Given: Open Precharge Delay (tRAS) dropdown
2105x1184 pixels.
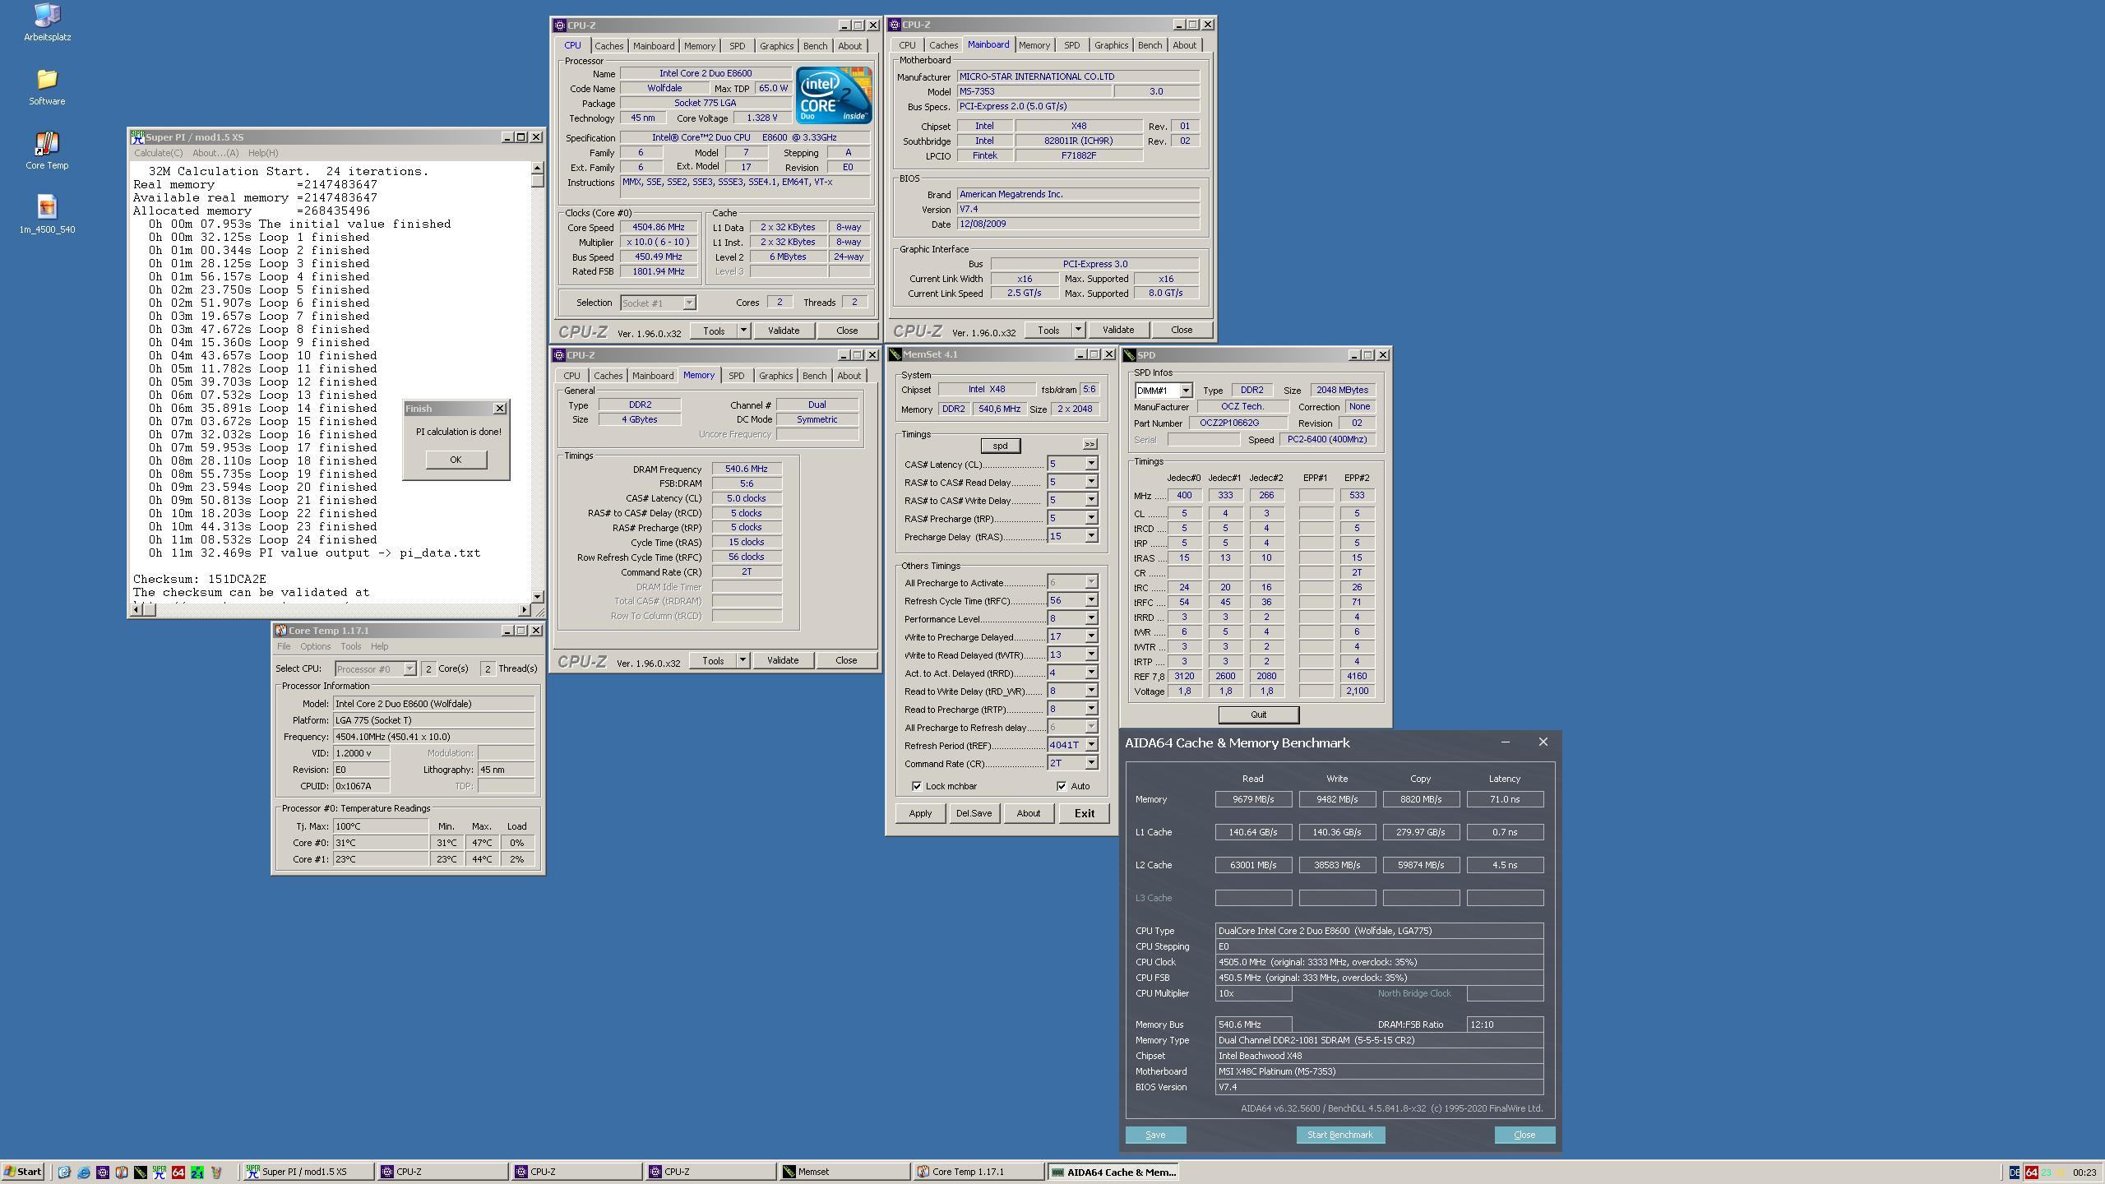Looking at the screenshot, I should pos(1091,536).
